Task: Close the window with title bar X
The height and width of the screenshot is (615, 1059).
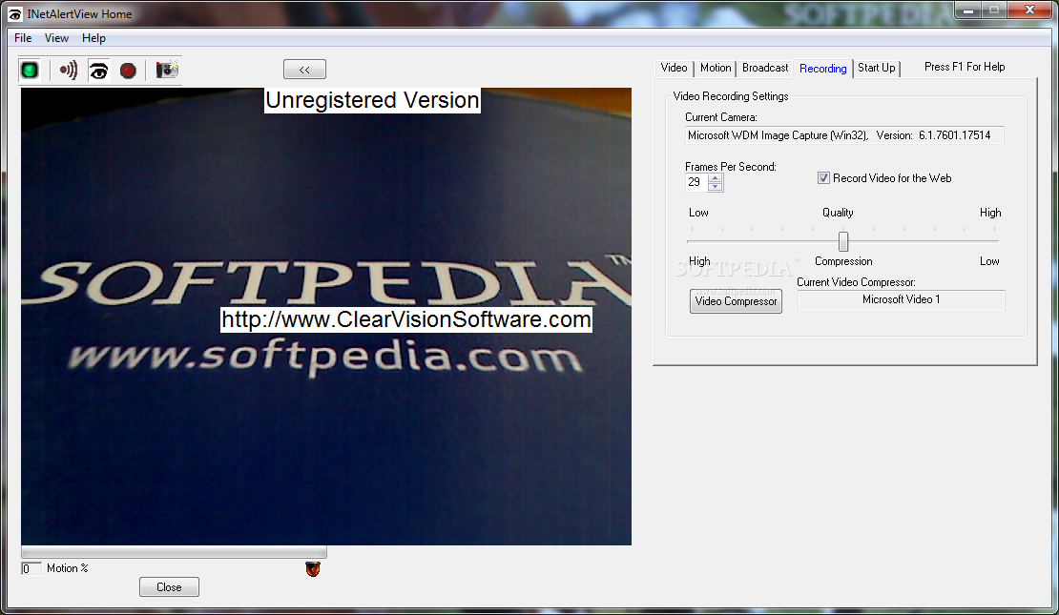Action: point(1029,10)
